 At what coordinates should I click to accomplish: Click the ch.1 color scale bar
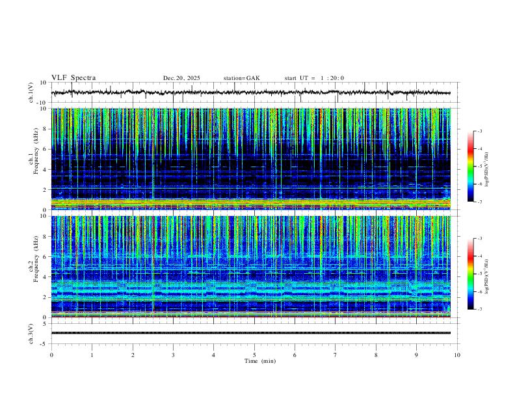pyautogui.click(x=471, y=166)
